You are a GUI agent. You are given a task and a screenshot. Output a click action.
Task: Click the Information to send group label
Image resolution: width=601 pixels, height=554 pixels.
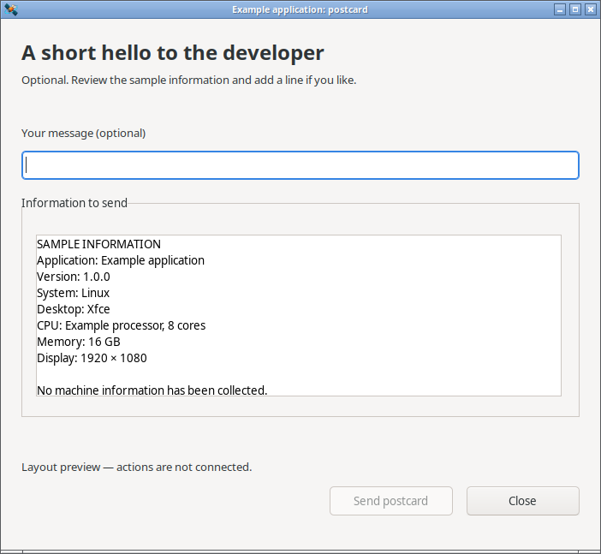(74, 203)
